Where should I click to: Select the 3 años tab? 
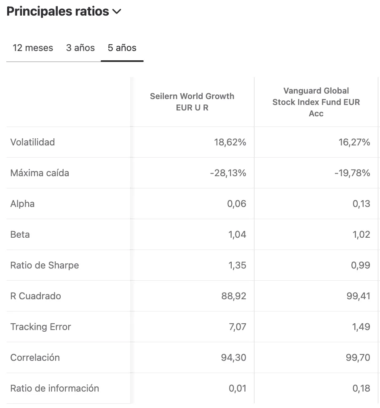(x=80, y=48)
